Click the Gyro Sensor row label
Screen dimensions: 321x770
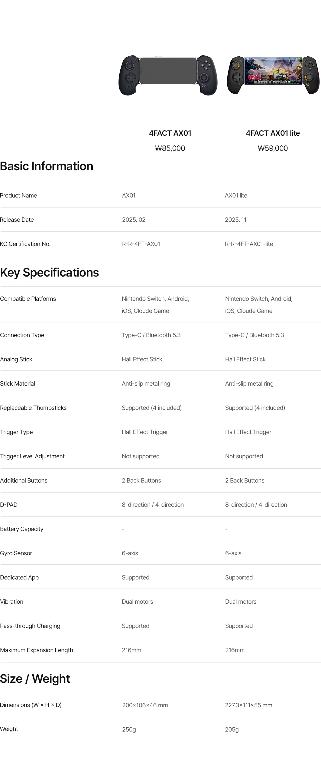tap(16, 553)
